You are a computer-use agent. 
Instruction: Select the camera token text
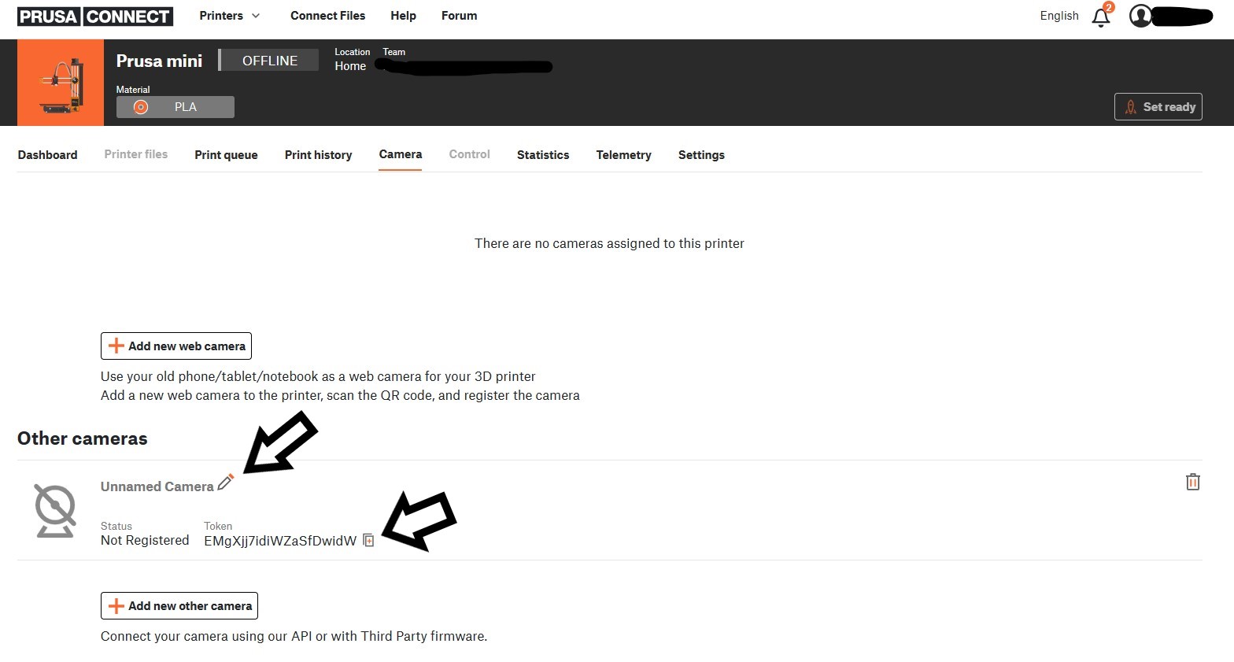tap(279, 541)
